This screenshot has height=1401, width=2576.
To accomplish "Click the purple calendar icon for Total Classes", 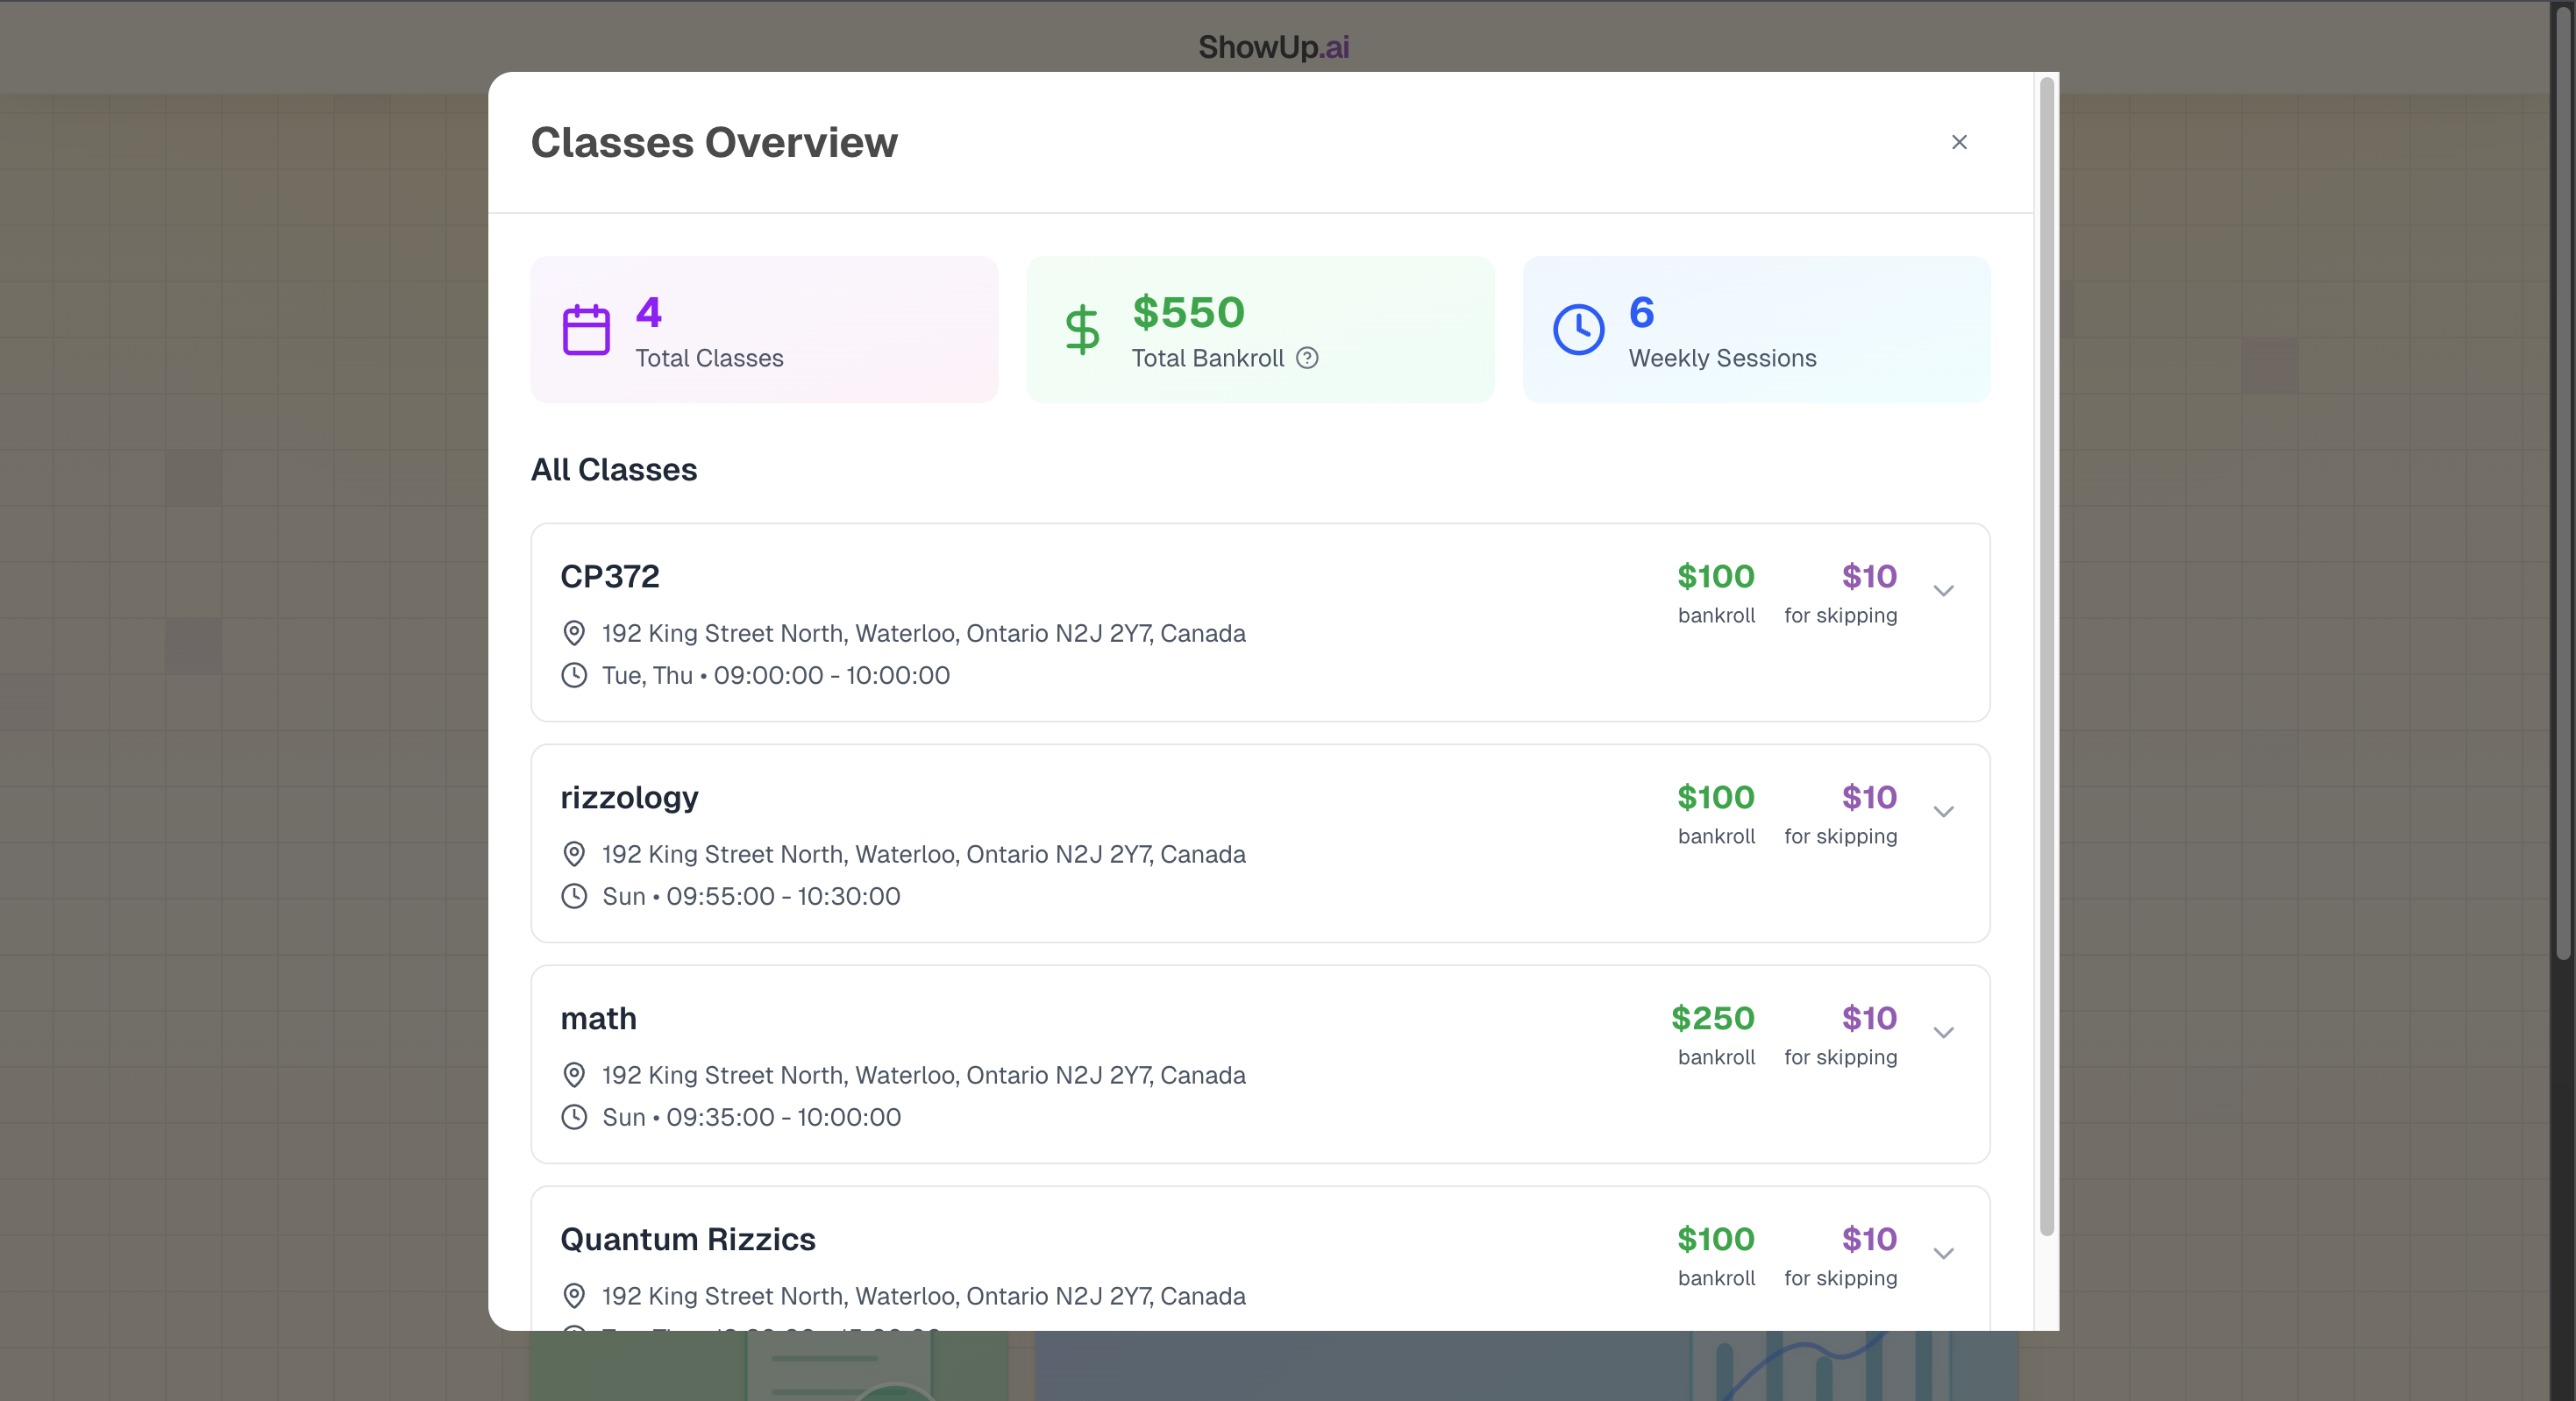I will tap(586, 330).
